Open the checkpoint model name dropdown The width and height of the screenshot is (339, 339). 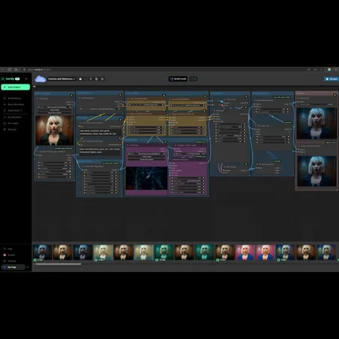(99, 109)
